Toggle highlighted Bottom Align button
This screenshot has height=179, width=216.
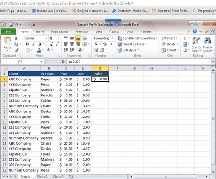pos(78,38)
